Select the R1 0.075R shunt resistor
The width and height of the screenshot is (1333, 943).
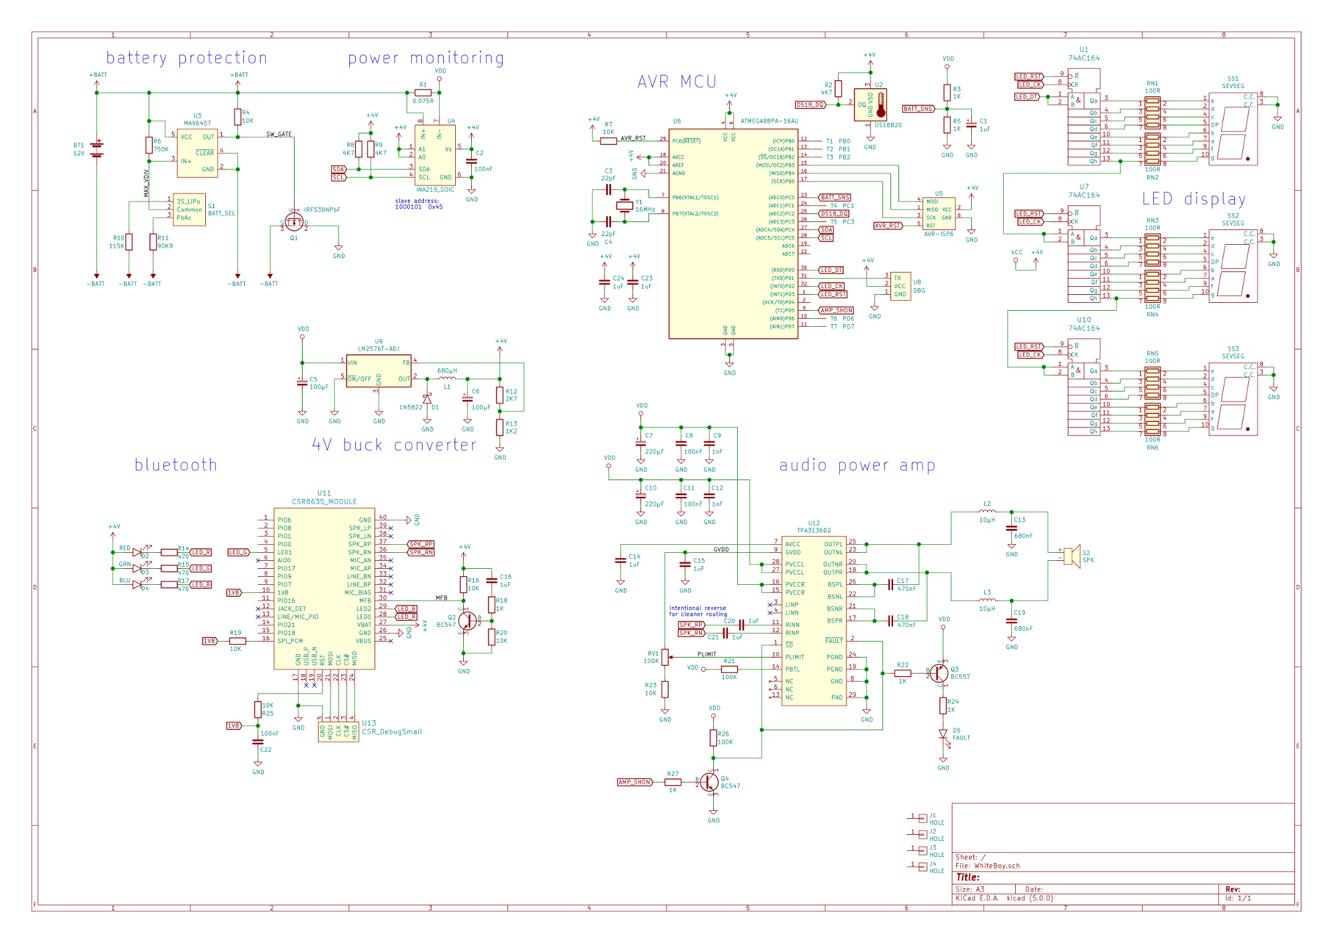click(423, 93)
